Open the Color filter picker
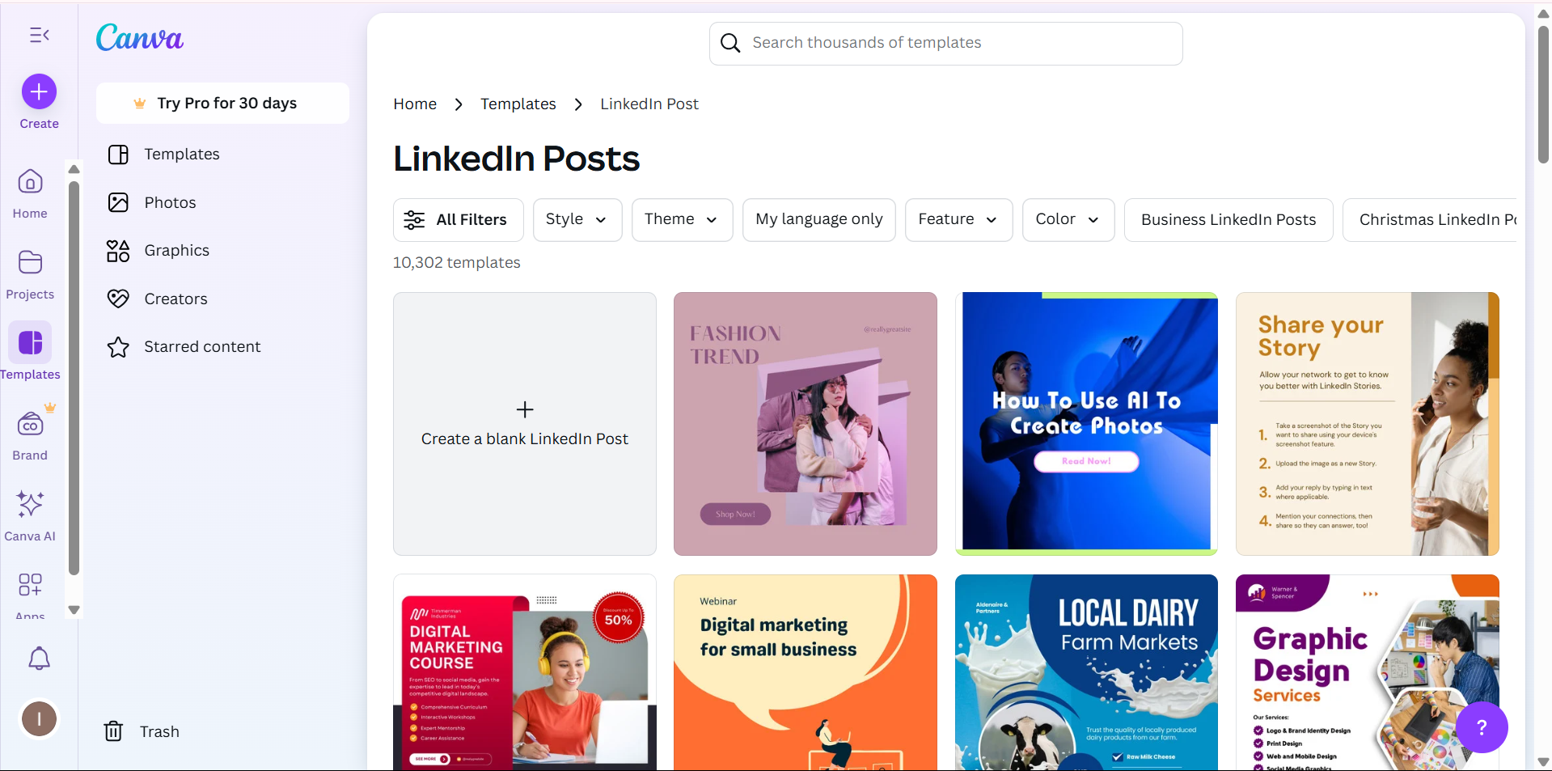 1068,219
